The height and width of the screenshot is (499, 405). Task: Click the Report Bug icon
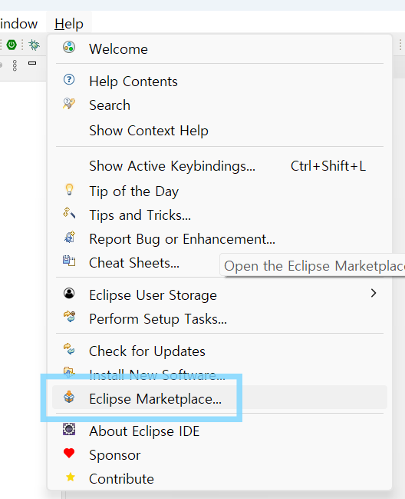pyautogui.click(x=70, y=238)
